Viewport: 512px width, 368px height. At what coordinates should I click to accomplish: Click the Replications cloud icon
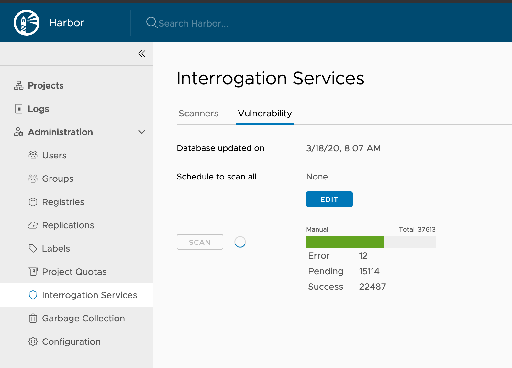[33, 225]
